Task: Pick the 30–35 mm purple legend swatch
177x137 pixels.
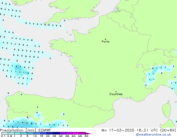Action: pos(63,133)
